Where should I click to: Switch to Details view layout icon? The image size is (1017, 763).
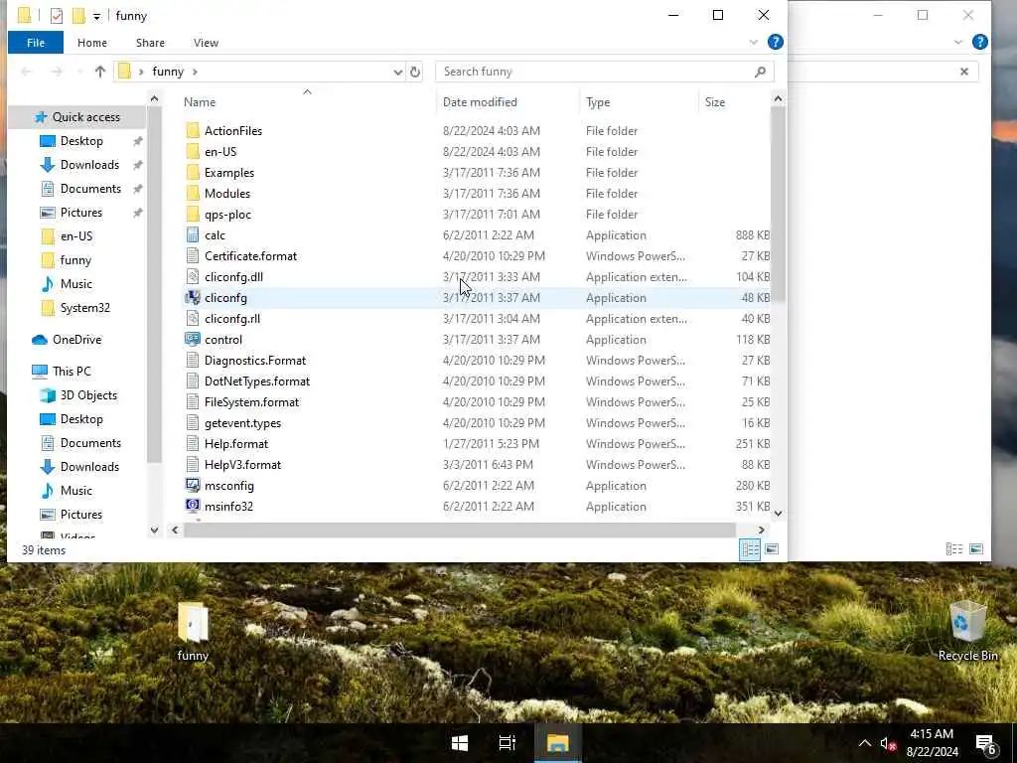click(x=750, y=549)
